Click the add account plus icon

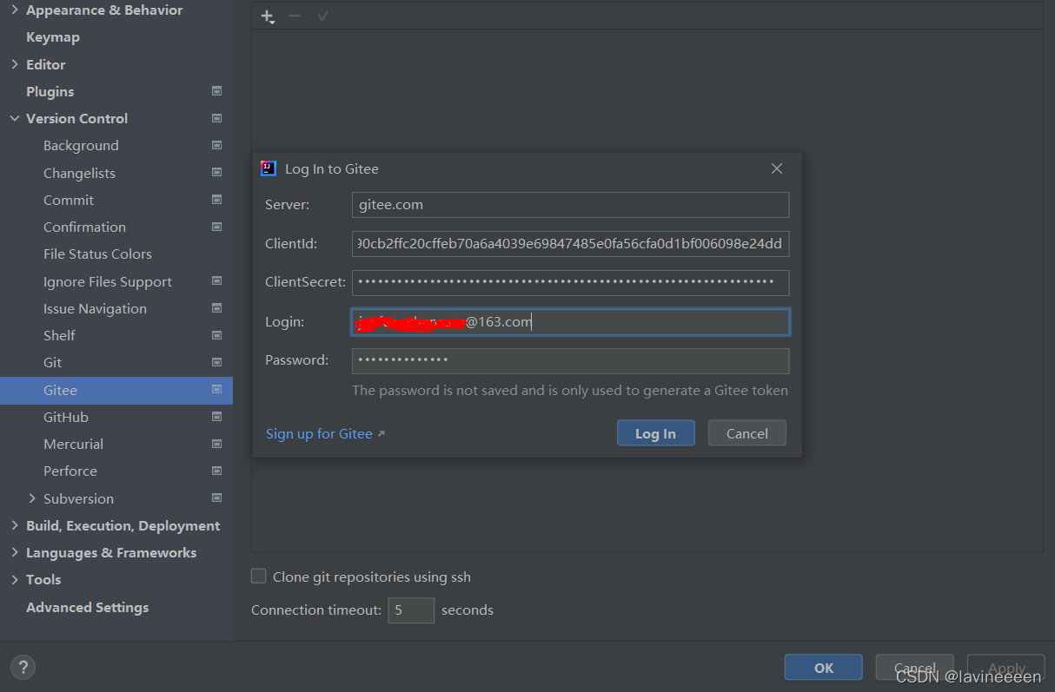tap(268, 16)
